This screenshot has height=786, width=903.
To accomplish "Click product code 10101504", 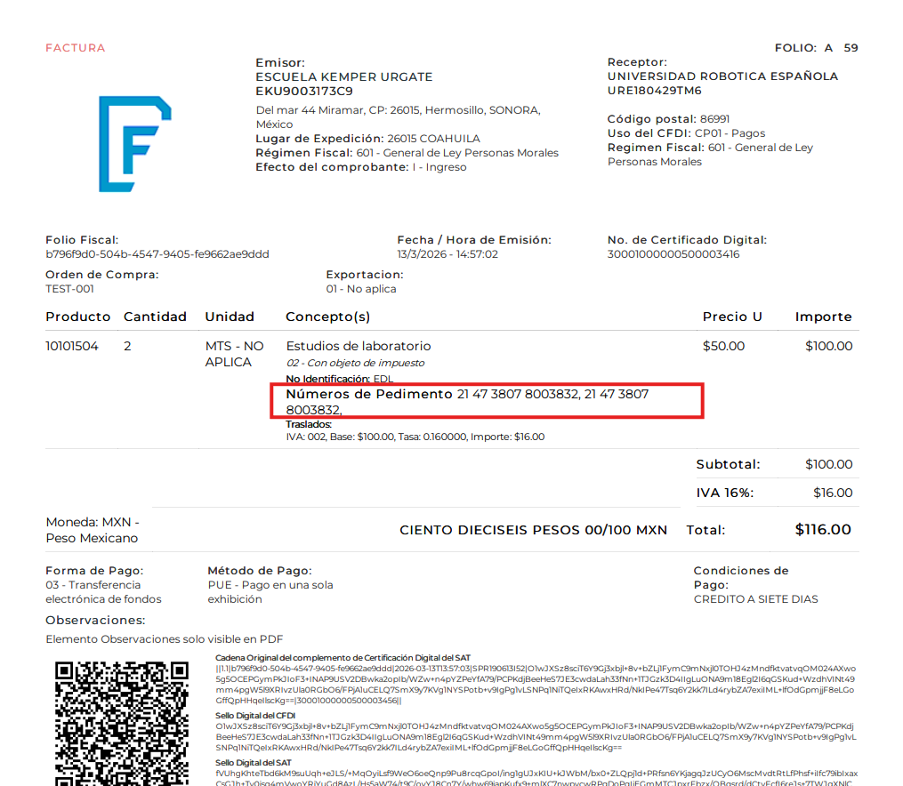I will pyautogui.click(x=72, y=347).
